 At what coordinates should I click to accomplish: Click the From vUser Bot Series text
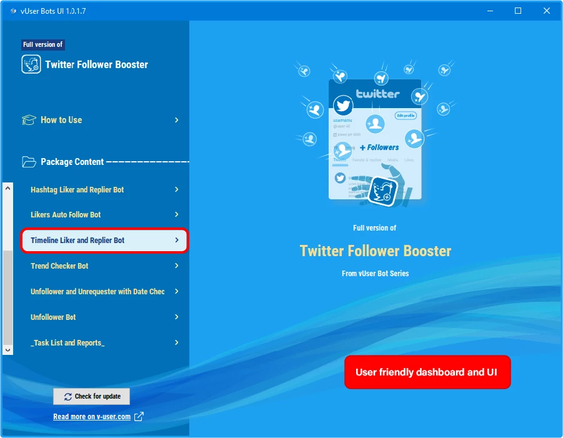375,274
